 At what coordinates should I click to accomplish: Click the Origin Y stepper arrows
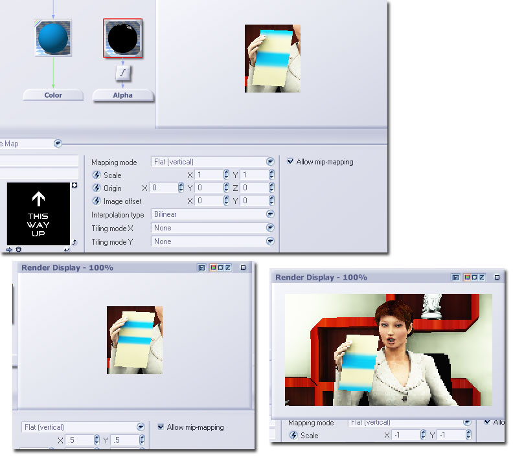point(226,188)
